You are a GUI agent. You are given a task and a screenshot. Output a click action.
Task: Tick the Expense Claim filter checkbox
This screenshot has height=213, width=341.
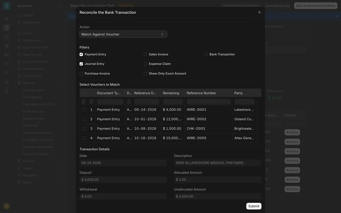click(145, 64)
